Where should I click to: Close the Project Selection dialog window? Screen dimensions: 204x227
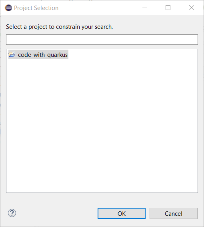pos(192,8)
